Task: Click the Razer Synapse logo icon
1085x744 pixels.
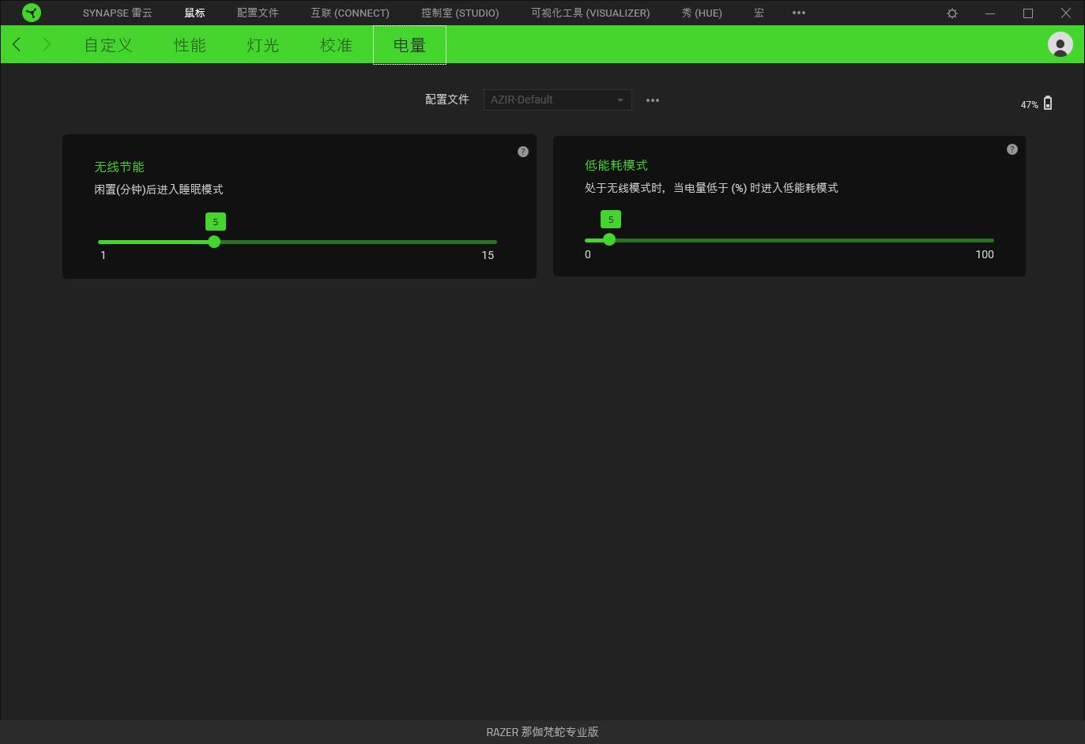Action: (32, 13)
